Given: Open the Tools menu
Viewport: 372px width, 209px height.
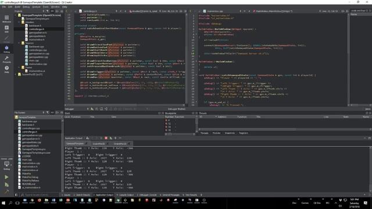Looking at the screenshot, I should 45,7.
